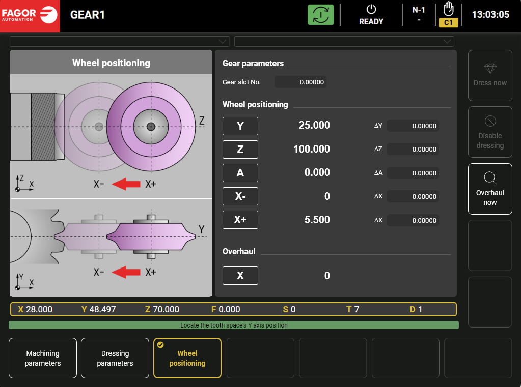Screen dimensions: 521x387
Task: Click the READY power status icon
Action: 371,10
